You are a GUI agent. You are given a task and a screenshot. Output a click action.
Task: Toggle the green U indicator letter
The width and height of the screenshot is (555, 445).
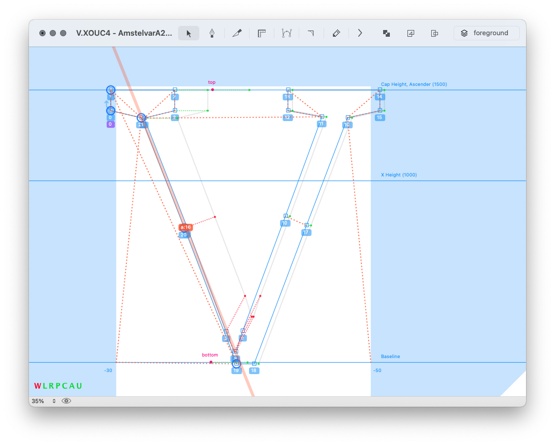tap(79, 386)
